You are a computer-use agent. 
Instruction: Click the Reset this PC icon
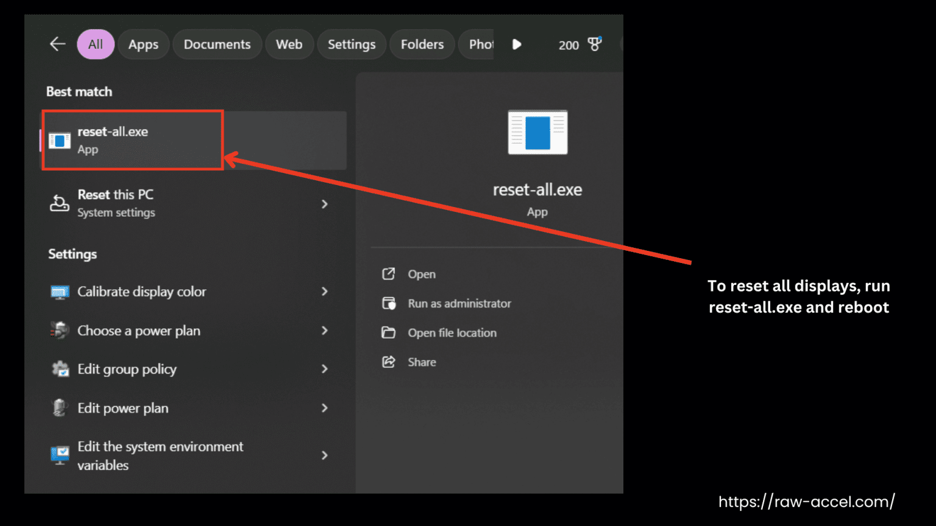58,203
